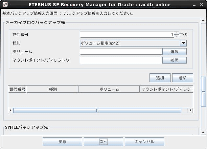Click the 世代番号 number input field
This screenshot has width=207, height=149.
[x=127, y=35]
